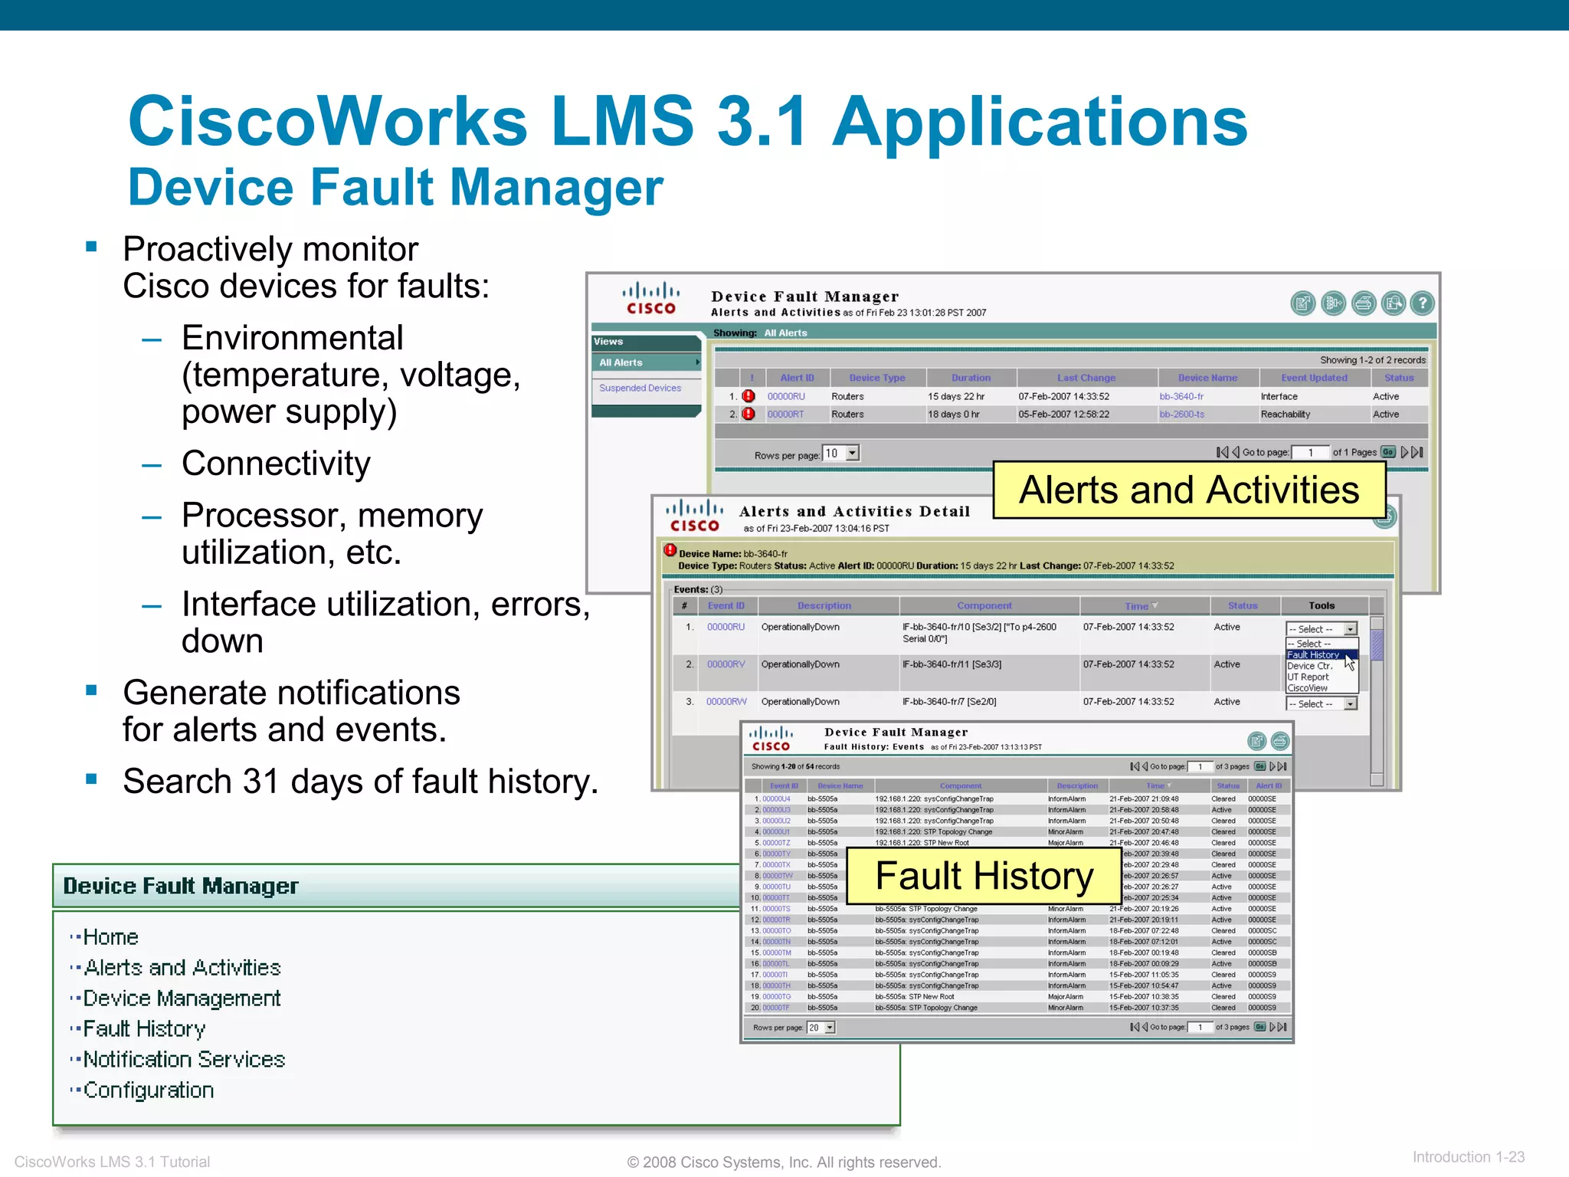
Task: Click the first-page arrow beside 'Showing 1-20 of 54 records'
Action: [1135, 766]
